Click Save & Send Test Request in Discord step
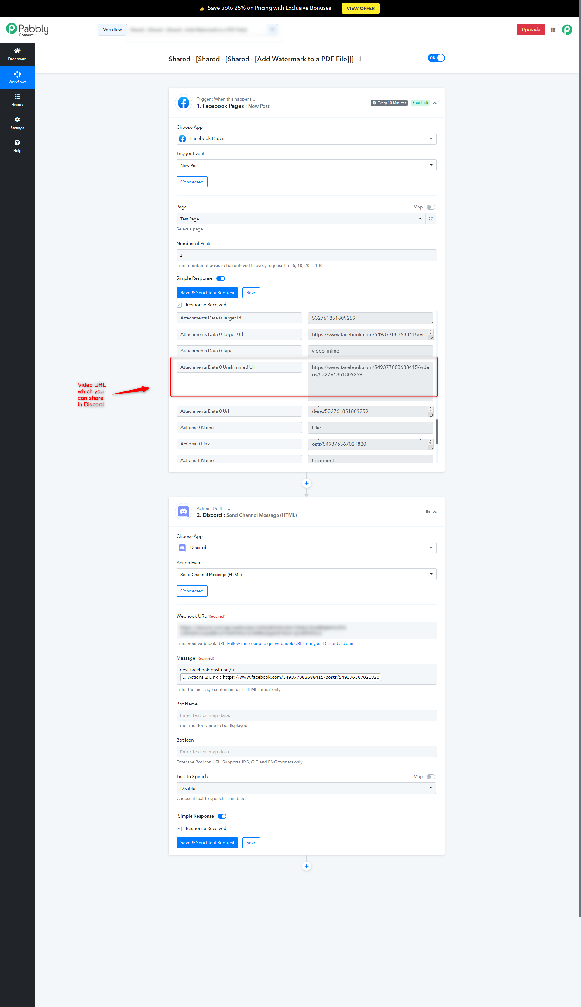The image size is (581, 1007). (x=207, y=843)
